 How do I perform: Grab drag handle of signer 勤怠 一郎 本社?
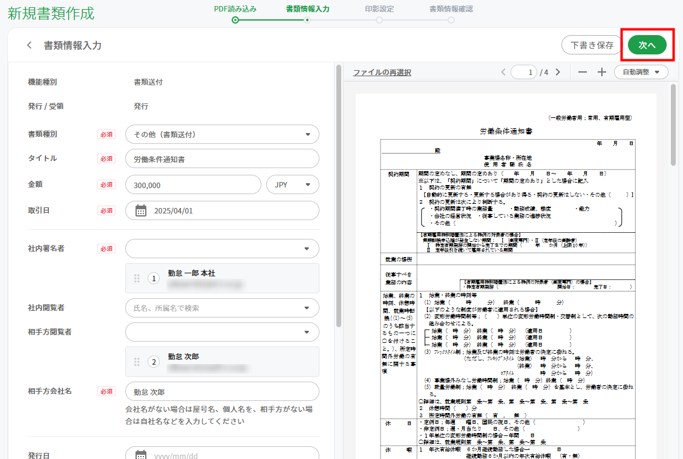coord(137,278)
